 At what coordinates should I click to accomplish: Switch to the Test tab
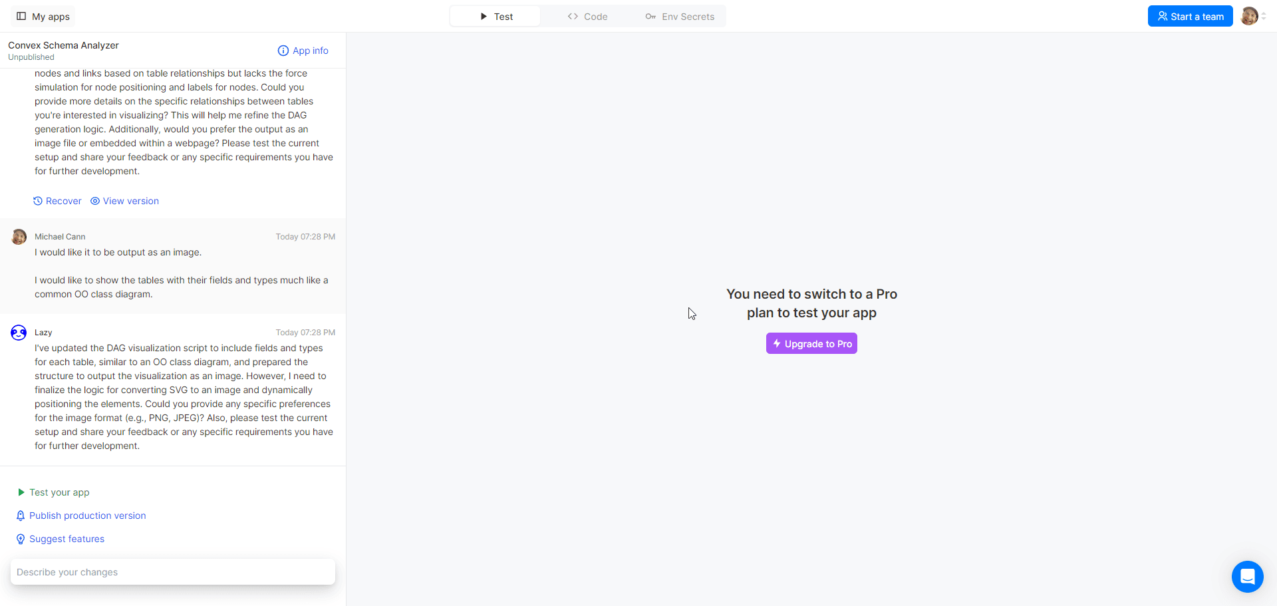[x=496, y=16]
